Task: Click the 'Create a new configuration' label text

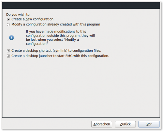Action: coord(32,19)
